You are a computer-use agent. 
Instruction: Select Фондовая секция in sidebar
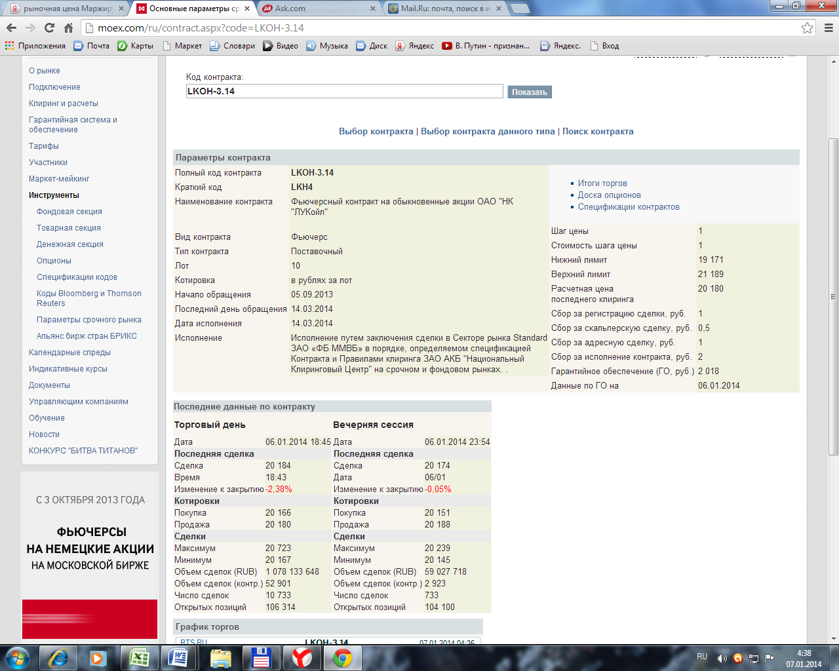[x=69, y=212]
